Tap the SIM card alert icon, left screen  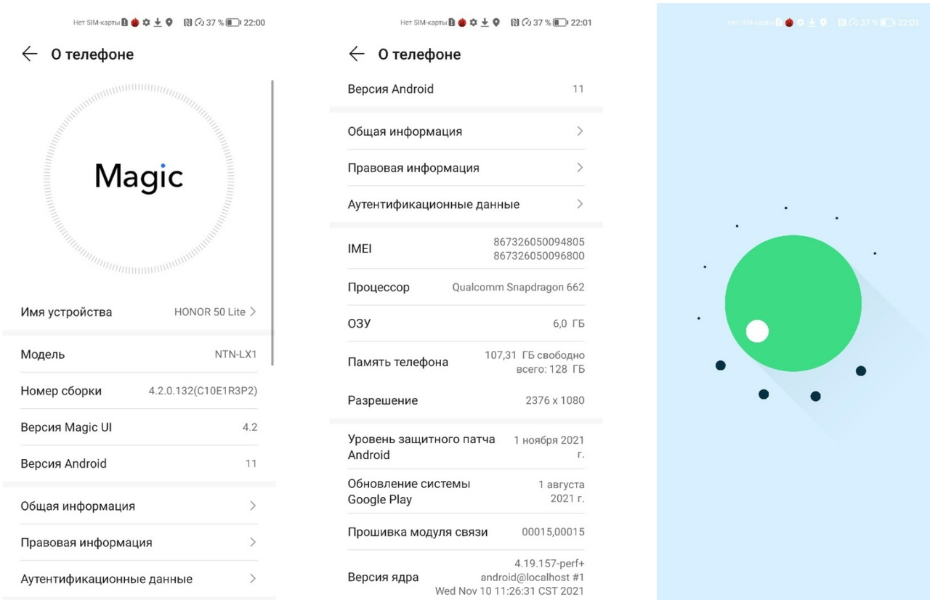[125, 23]
